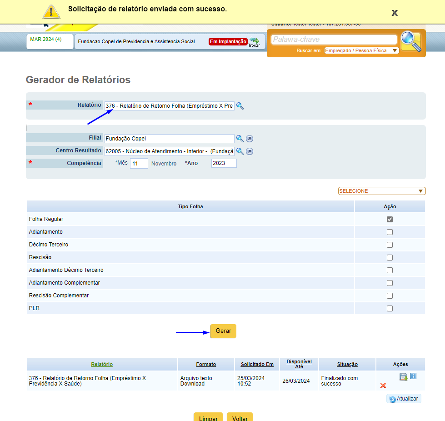Click the Ano input field
This screenshot has width=445, height=421.
(224, 163)
